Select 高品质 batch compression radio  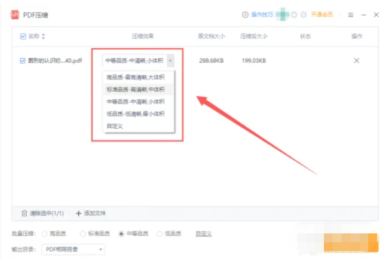(x=45, y=234)
